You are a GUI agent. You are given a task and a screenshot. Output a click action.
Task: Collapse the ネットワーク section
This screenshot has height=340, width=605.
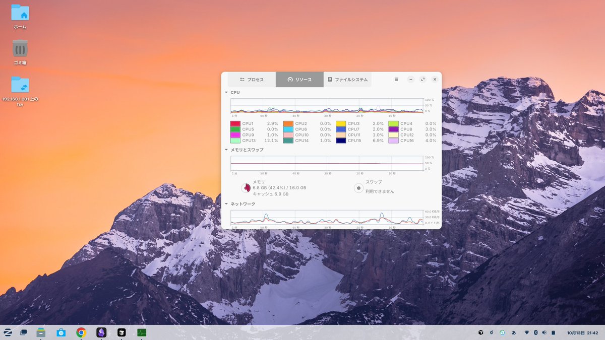(x=226, y=204)
